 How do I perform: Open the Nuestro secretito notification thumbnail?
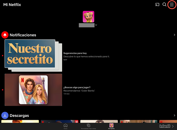33,55
